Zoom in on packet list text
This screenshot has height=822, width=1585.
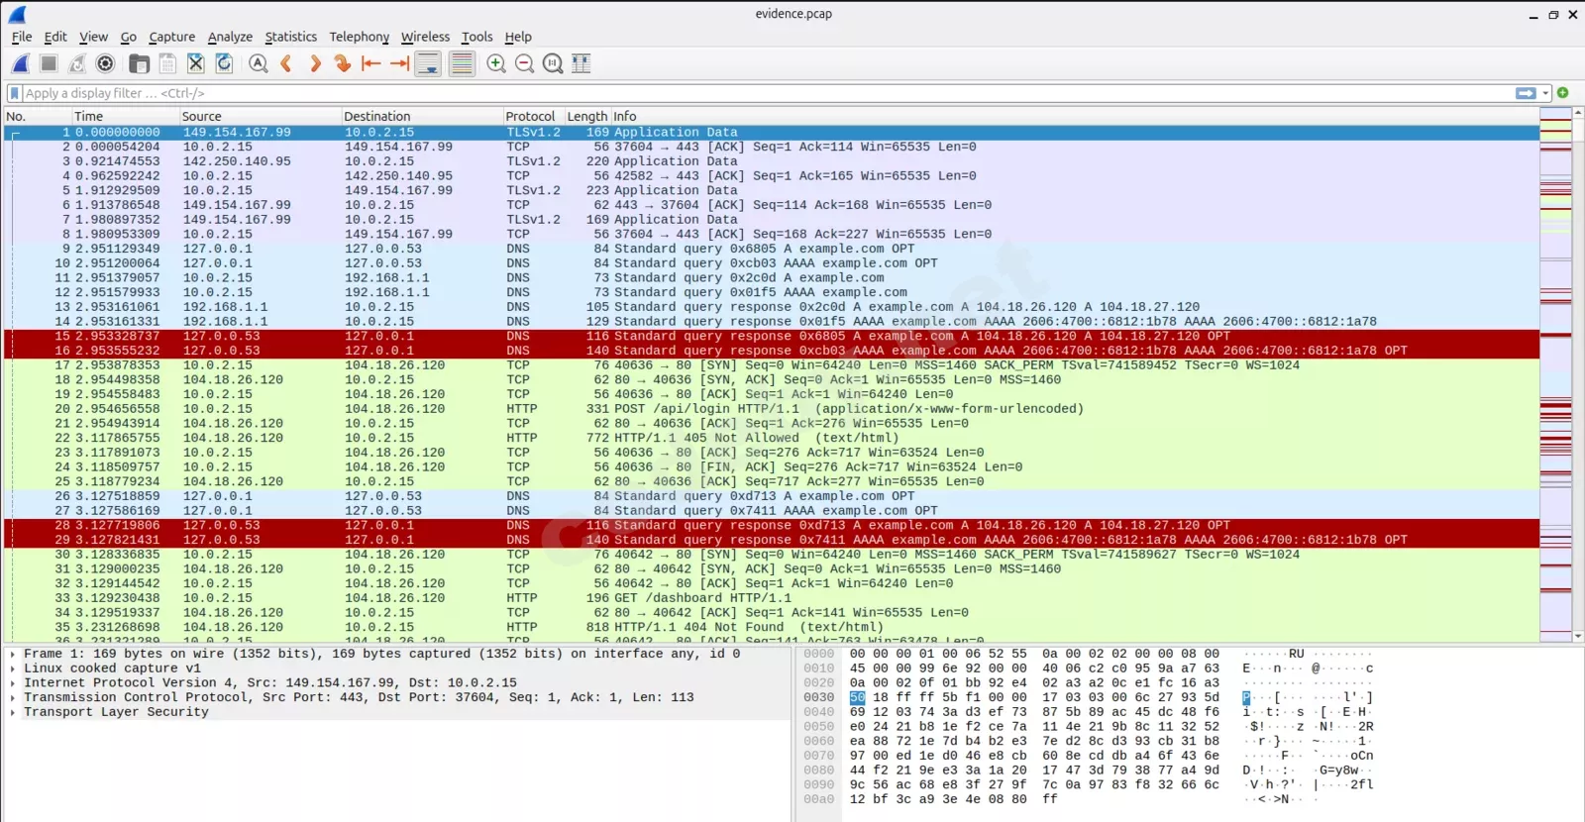point(496,64)
